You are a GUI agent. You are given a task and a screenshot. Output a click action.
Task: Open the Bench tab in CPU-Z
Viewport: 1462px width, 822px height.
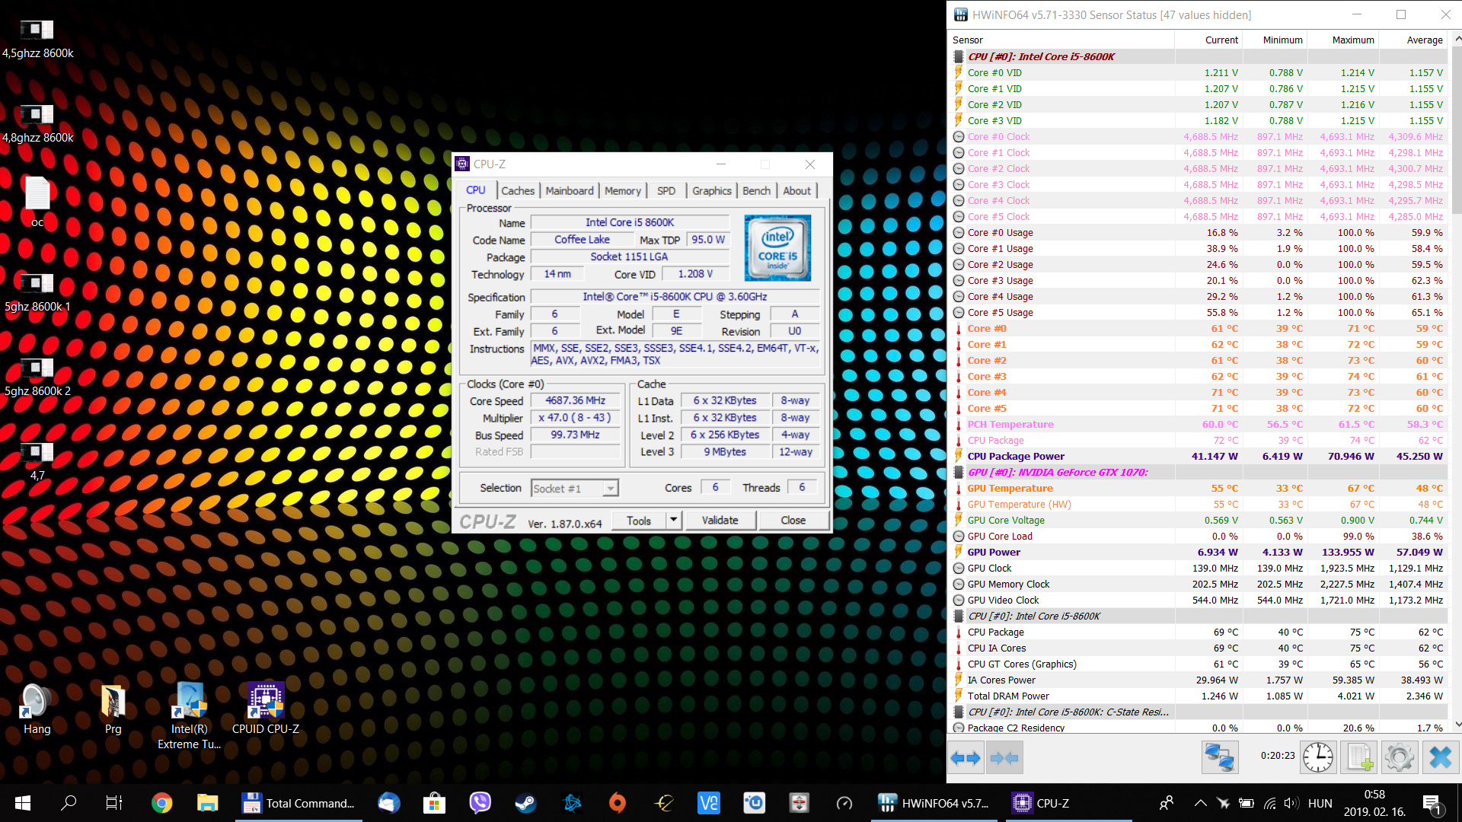[x=757, y=191]
